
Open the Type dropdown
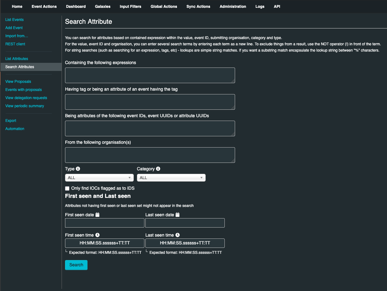tap(99, 178)
